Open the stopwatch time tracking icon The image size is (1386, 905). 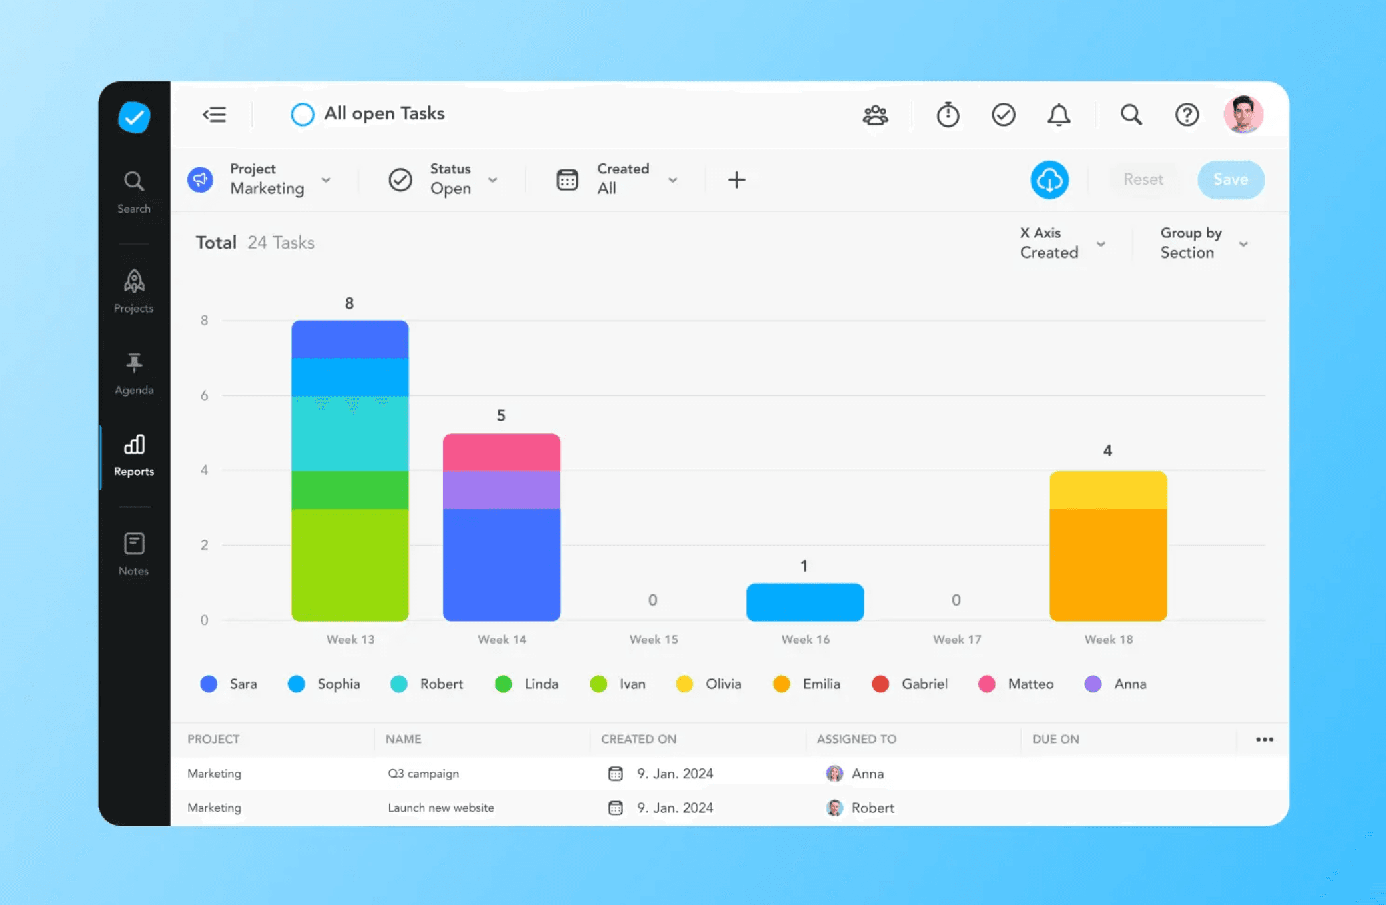(948, 115)
